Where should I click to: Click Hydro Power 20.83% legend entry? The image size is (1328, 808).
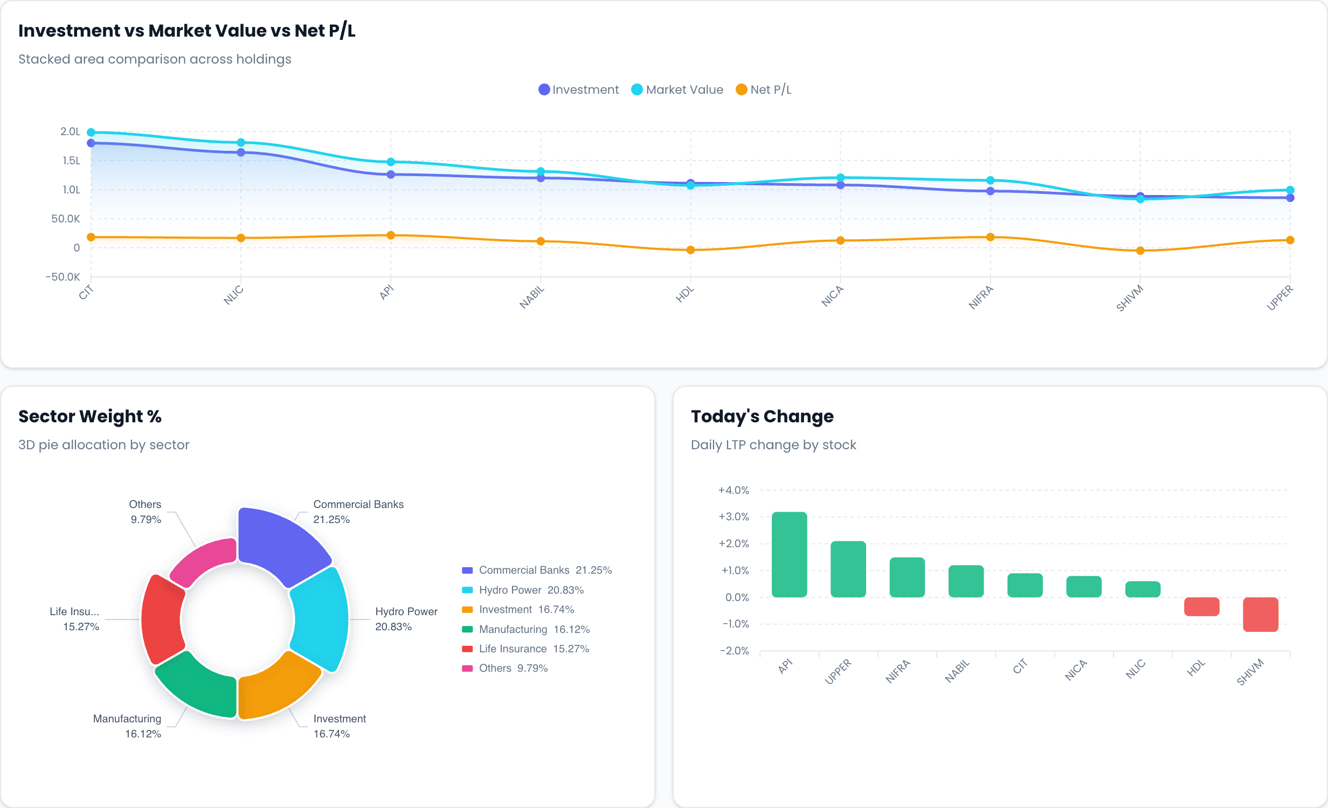[x=523, y=590]
